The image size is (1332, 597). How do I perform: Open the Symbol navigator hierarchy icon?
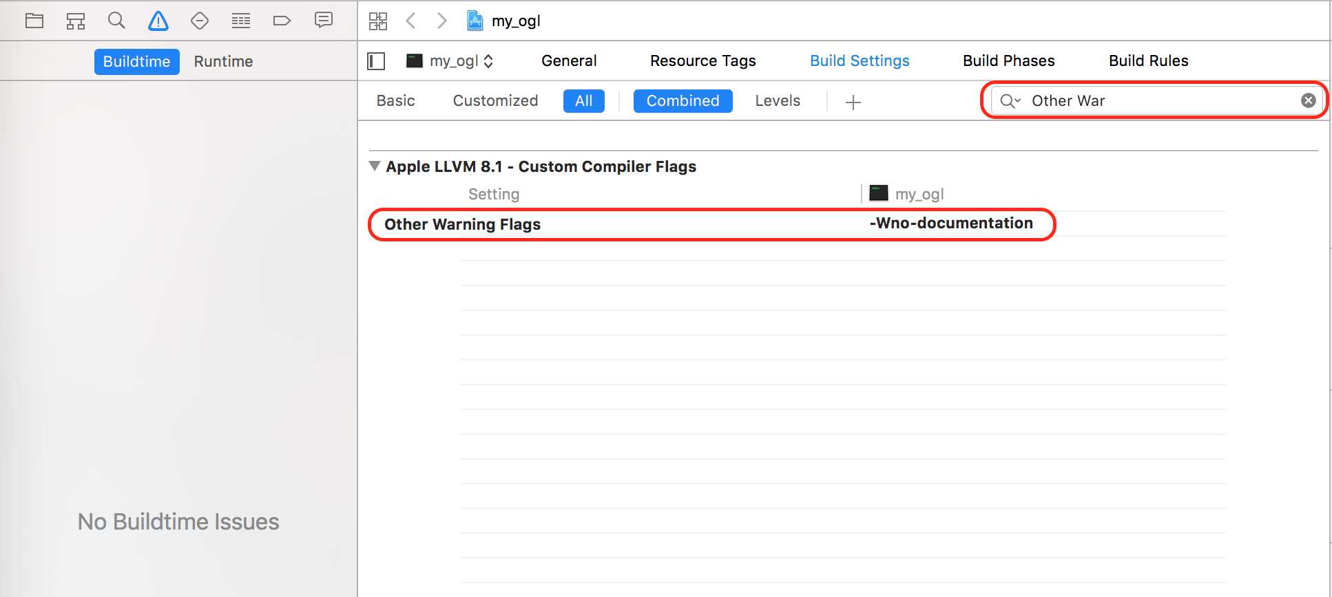[76, 21]
